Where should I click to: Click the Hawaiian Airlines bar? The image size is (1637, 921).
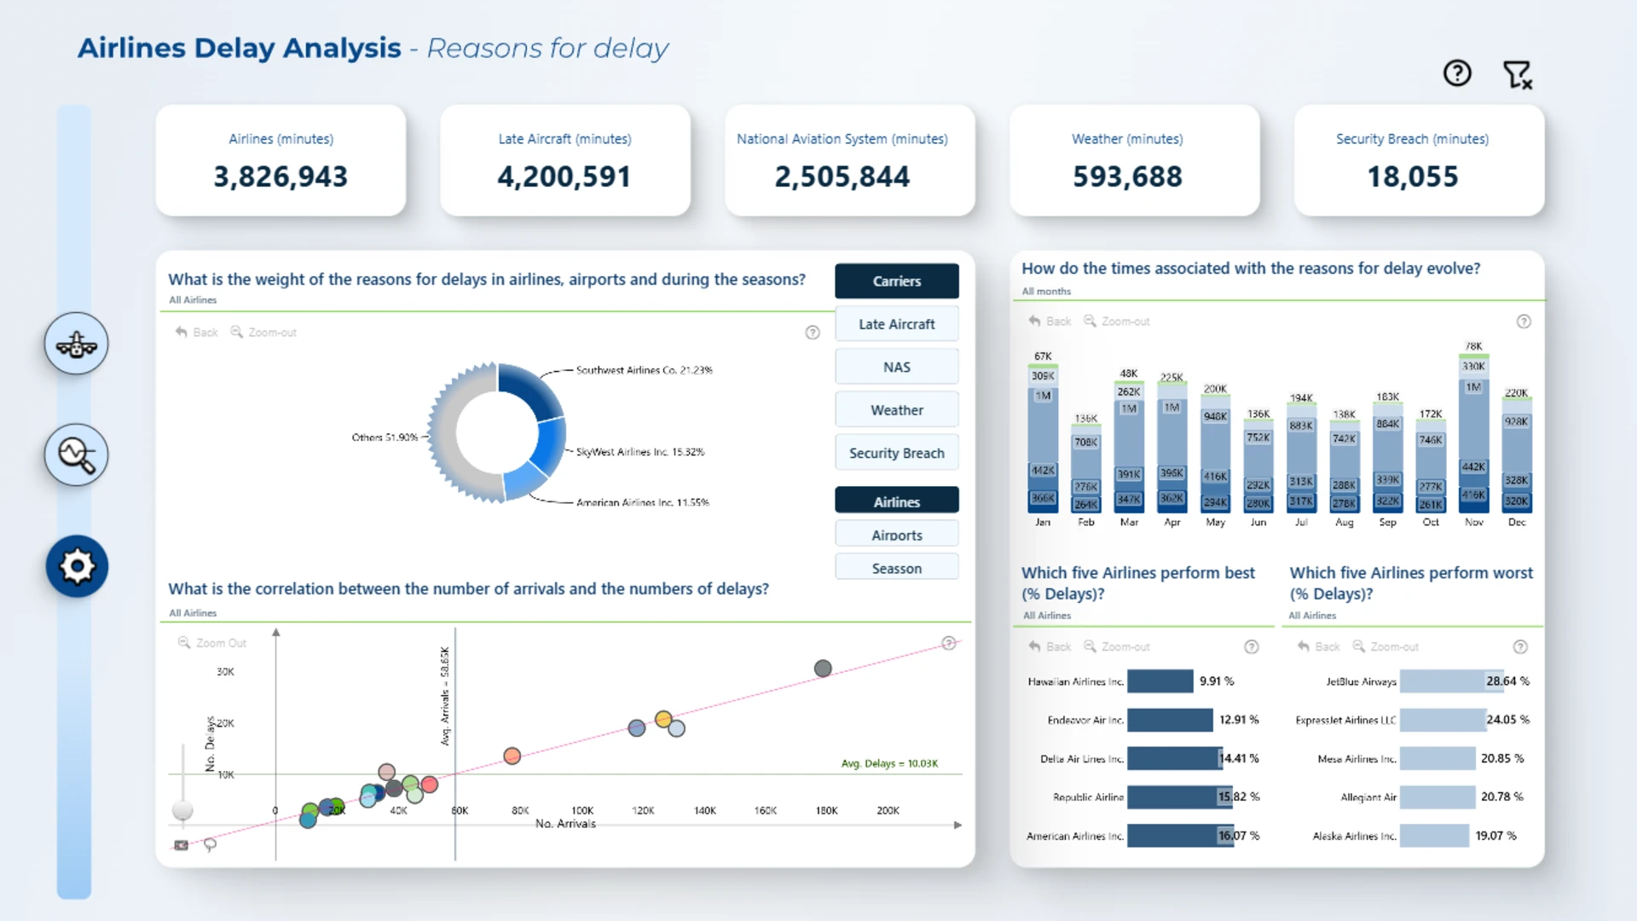point(1160,681)
